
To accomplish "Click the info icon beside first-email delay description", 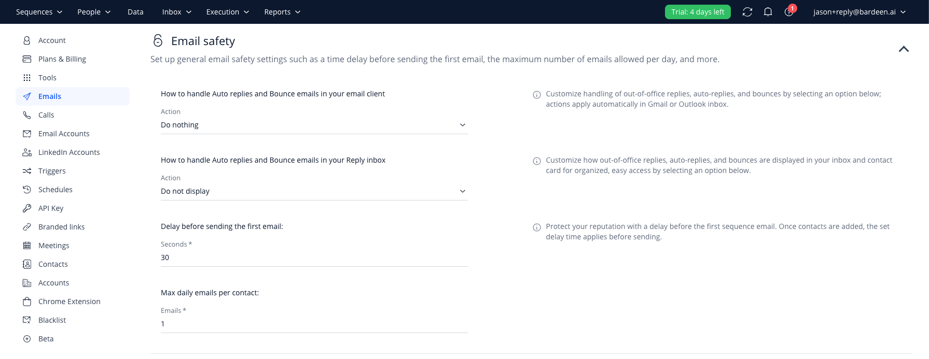I will click(537, 227).
